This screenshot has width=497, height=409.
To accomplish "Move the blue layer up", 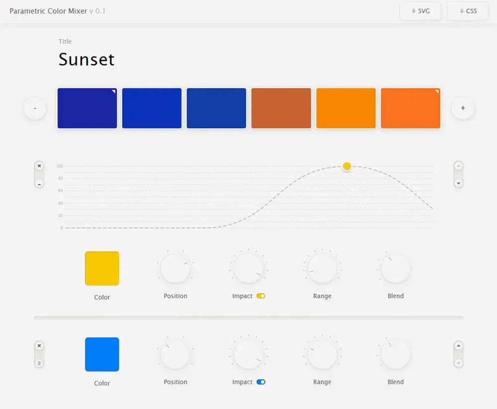I will pos(458,346).
